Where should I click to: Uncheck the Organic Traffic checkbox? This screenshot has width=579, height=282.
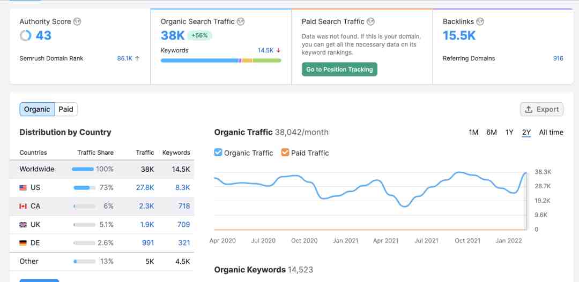tap(218, 153)
